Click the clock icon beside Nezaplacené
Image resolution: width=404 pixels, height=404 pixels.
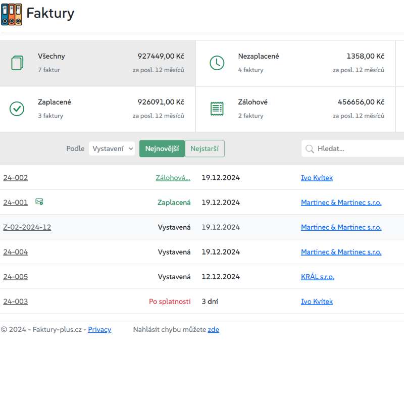(x=217, y=63)
